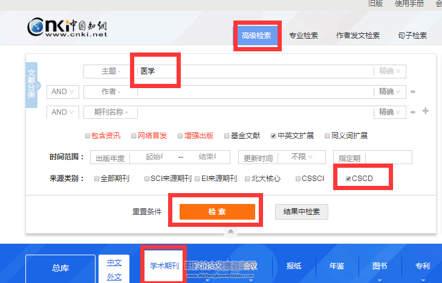
Task: Click the orange 检索 button
Action: pyautogui.click(x=217, y=212)
